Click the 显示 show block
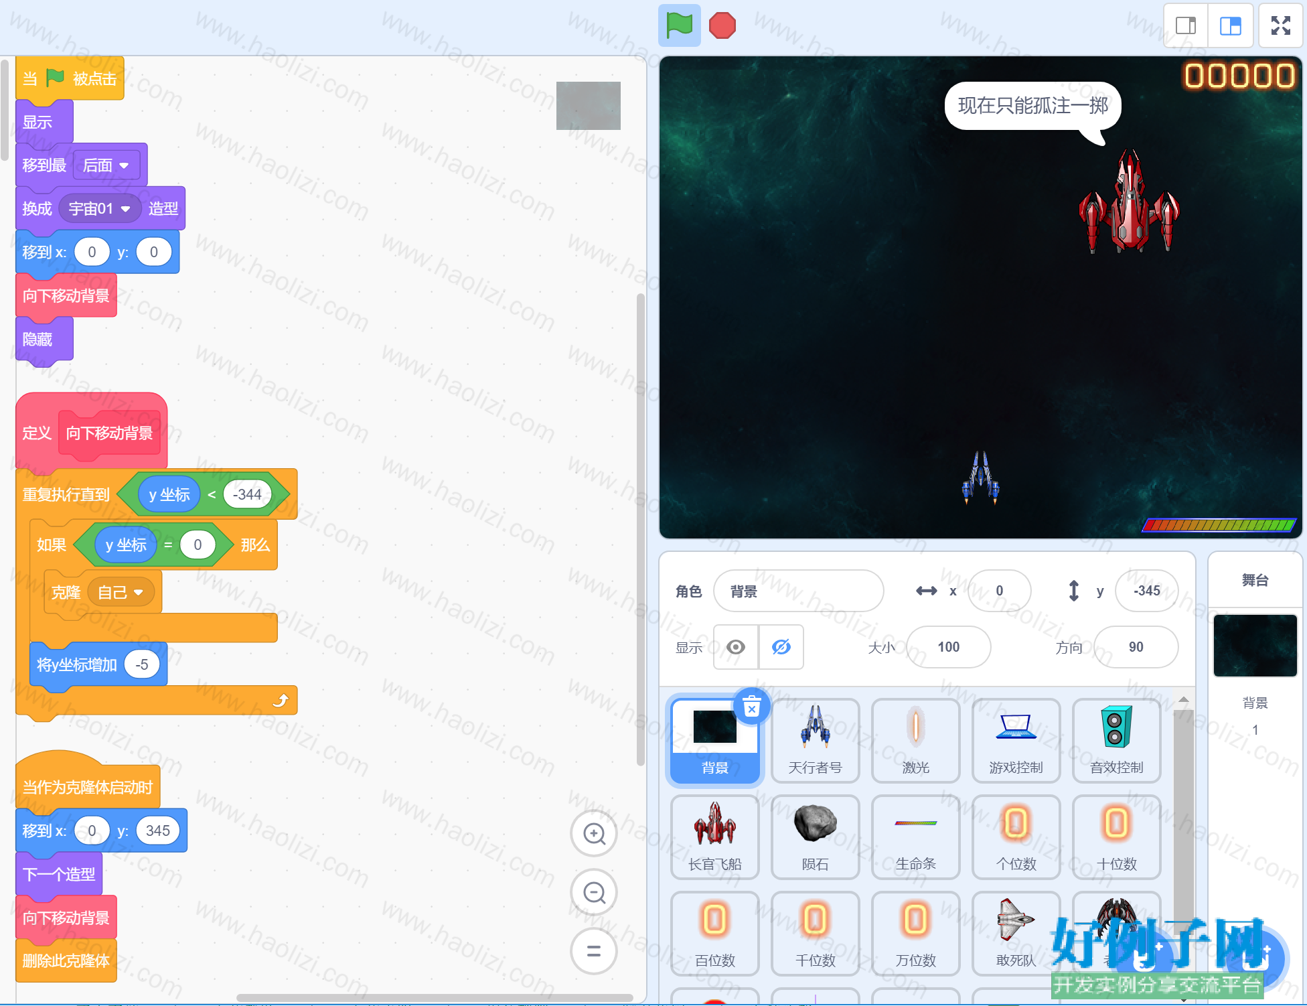1307x1006 pixels. (x=44, y=123)
